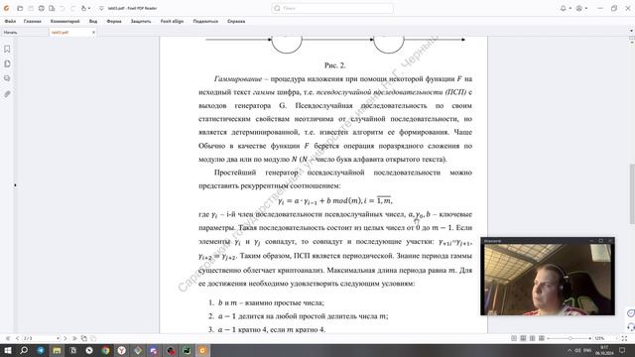
Task: Jump to the last page
Action: point(74,338)
